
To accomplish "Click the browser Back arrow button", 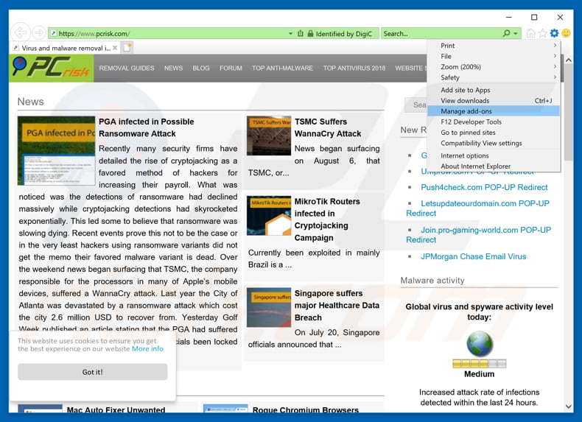I will click(x=21, y=32).
